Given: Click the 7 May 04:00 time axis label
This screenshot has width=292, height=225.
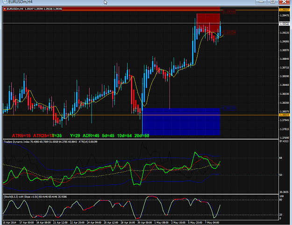Looking at the screenshot, I should click(212, 223).
